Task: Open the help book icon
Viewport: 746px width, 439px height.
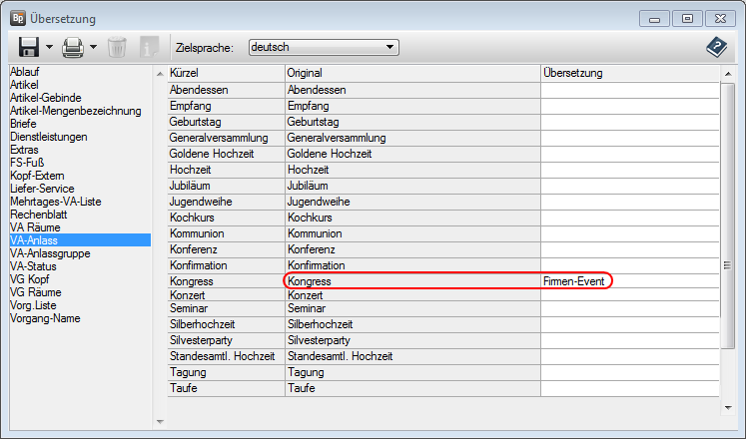Action: (715, 46)
